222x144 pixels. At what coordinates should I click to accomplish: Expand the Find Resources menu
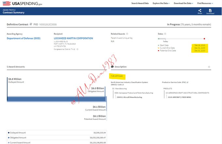point(207,3)
